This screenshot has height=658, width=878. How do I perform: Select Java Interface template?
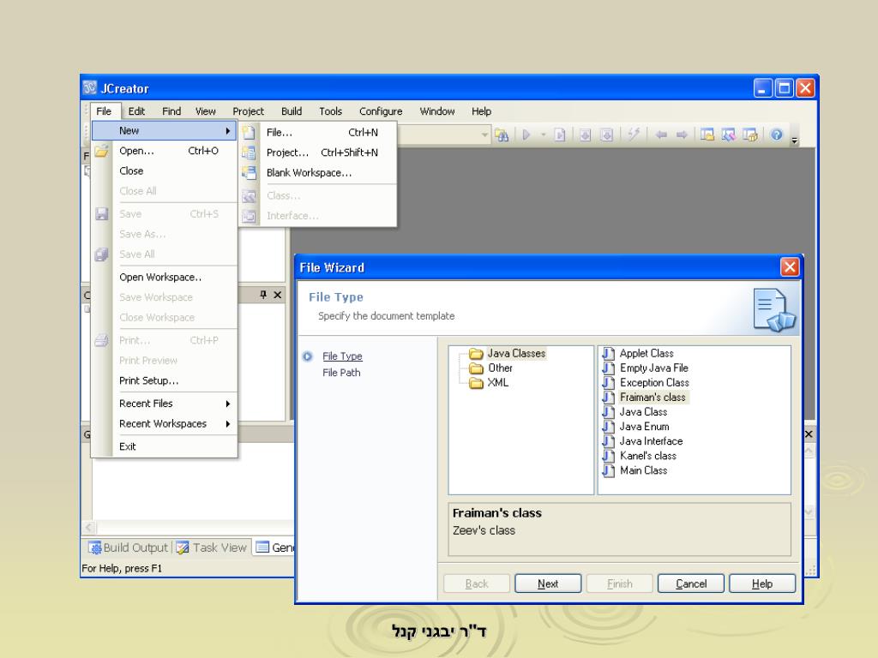651,441
